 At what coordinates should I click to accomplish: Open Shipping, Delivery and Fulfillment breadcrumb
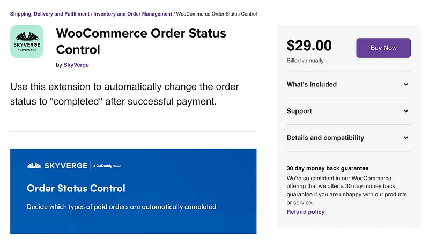[50, 14]
